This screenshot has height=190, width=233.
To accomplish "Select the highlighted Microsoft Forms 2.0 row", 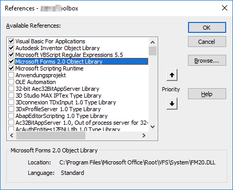I will coord(82,62).
